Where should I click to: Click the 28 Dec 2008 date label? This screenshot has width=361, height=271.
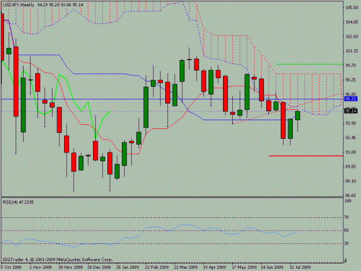pyautogui.click(x=99, y=267)
